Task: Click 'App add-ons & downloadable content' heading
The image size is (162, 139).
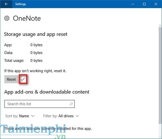Action: tap(47, 92)
